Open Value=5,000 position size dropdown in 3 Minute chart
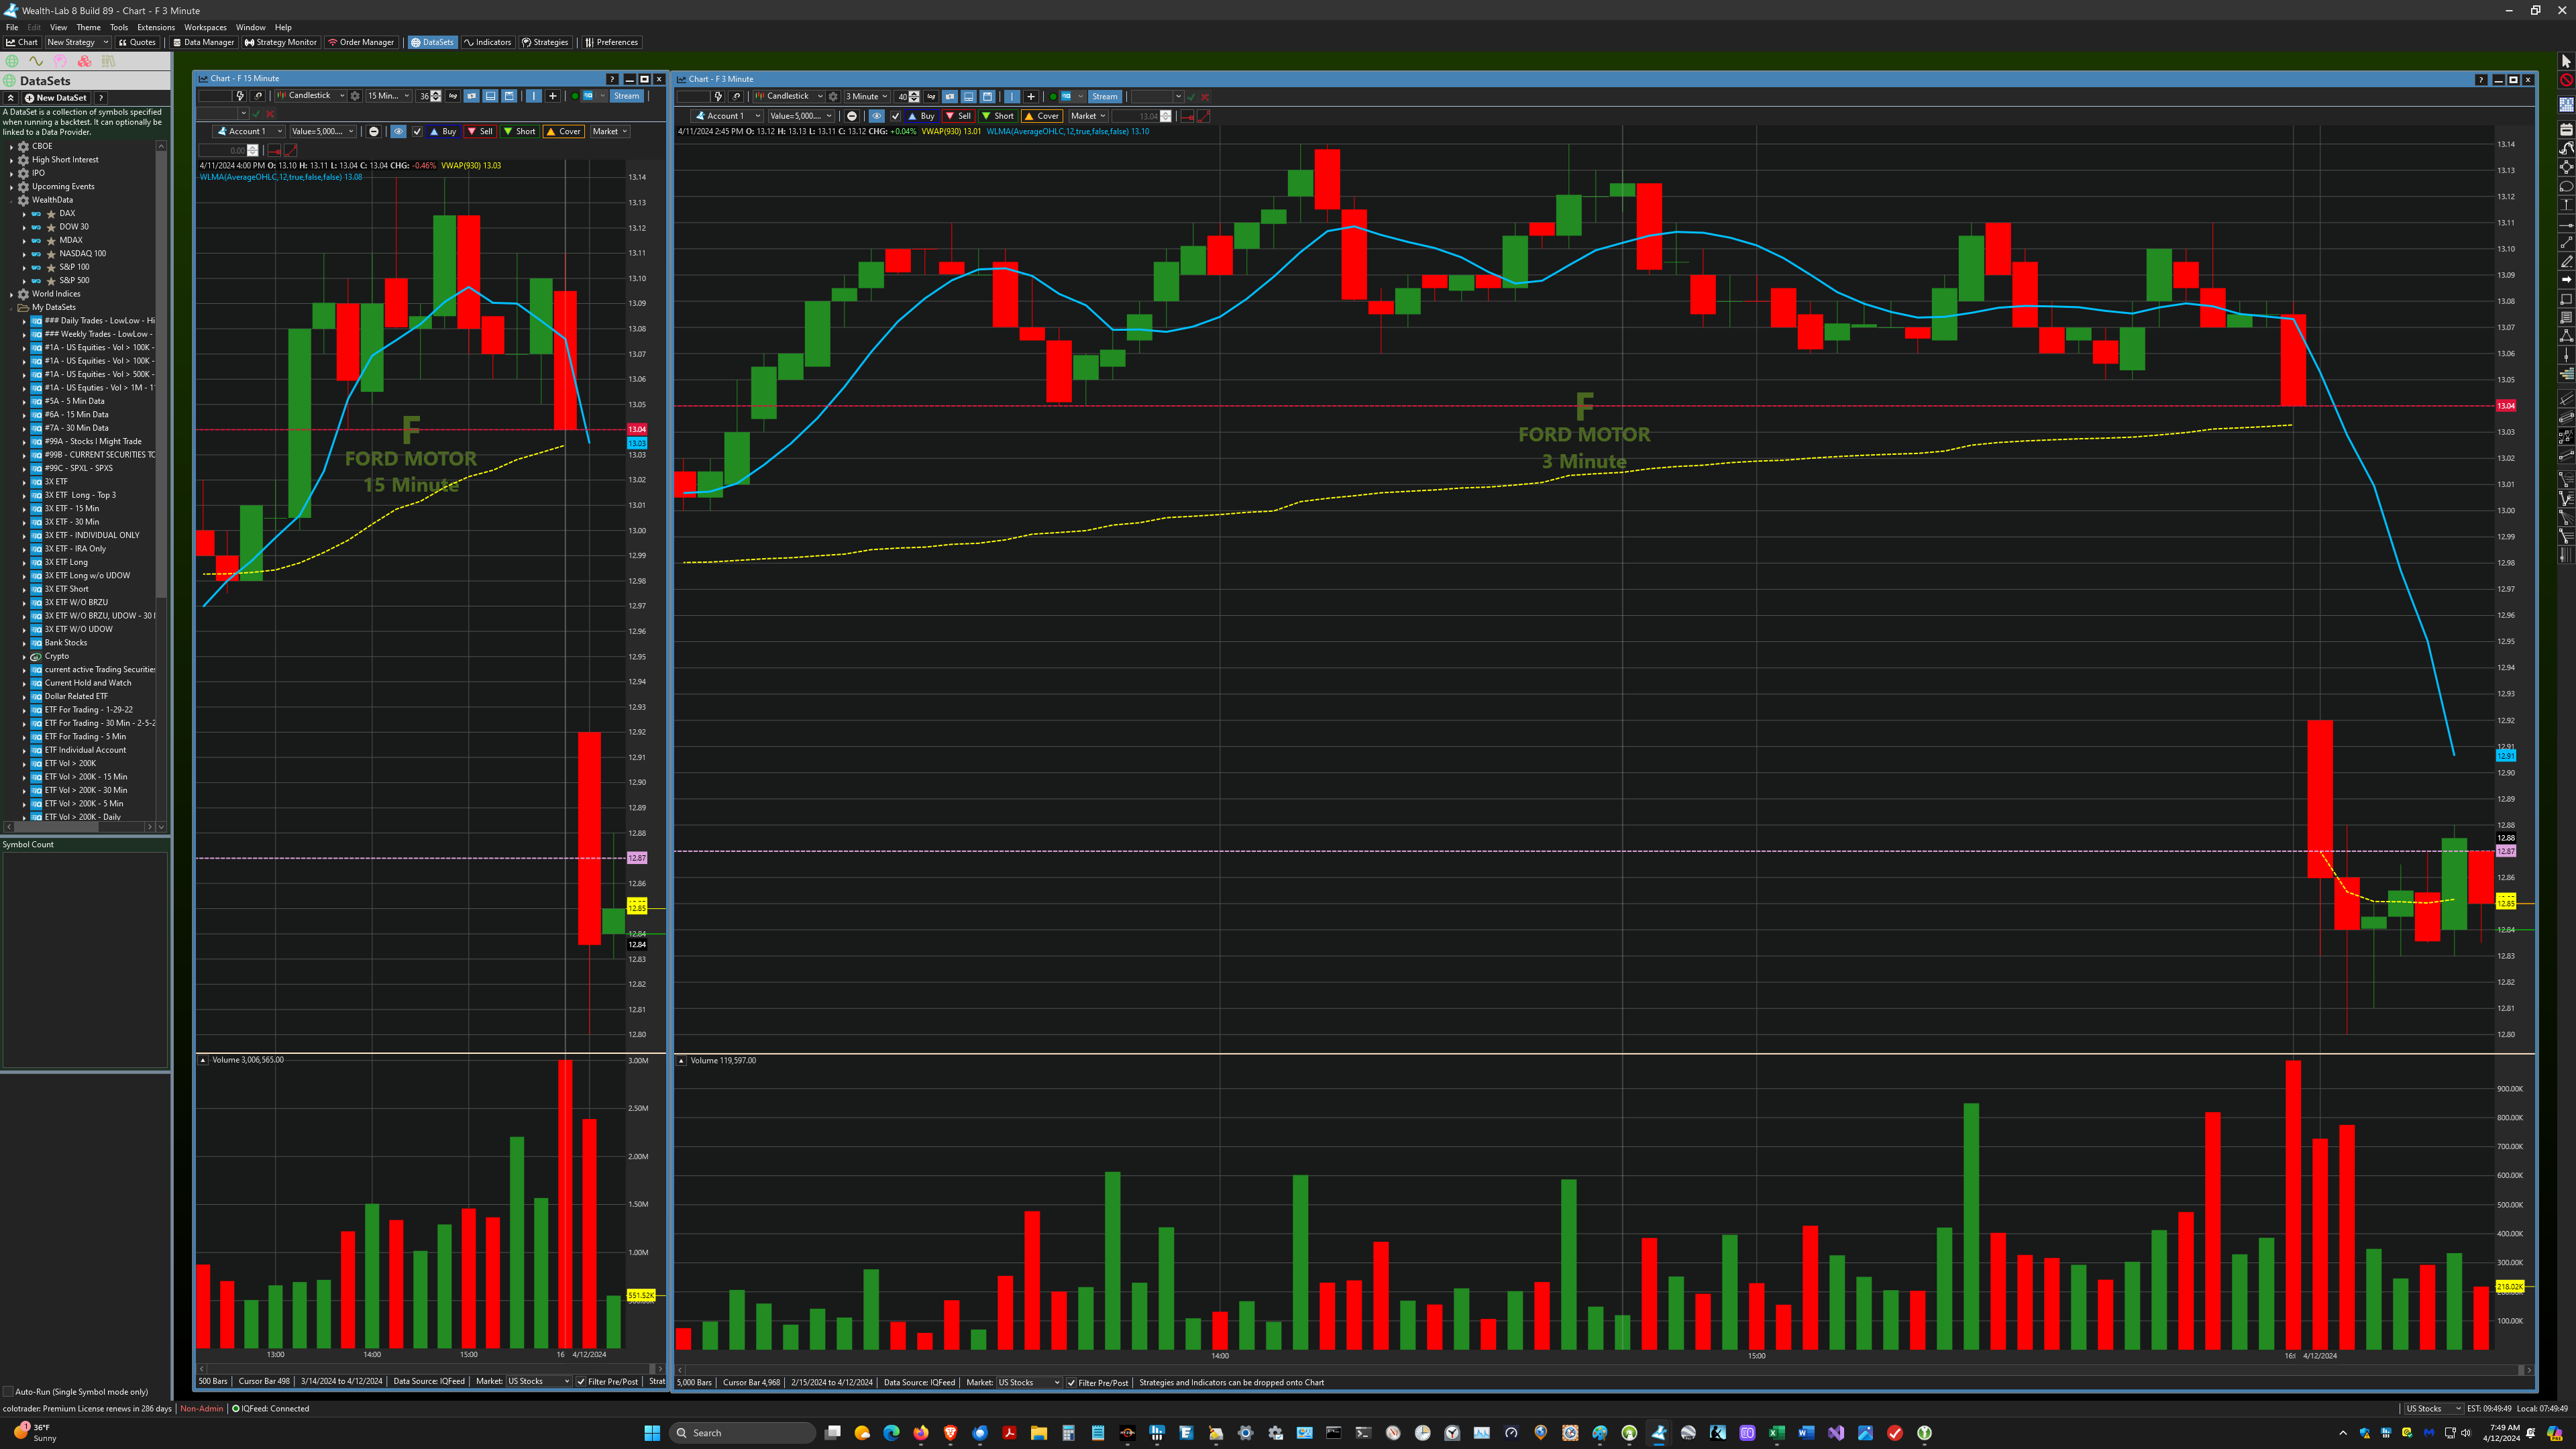The height and width of the screenshot is (1449, 2576). (802, 116)
